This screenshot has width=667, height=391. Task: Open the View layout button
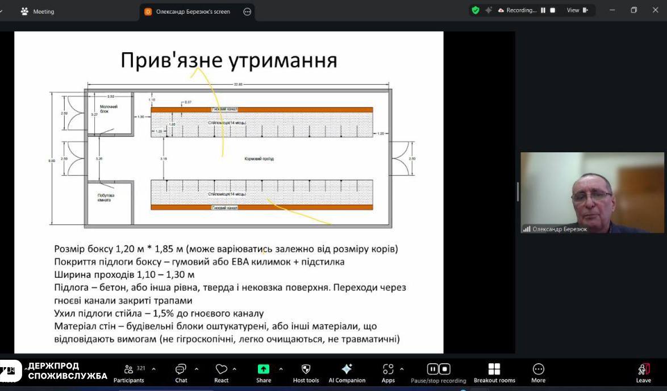tap(577, 10)
